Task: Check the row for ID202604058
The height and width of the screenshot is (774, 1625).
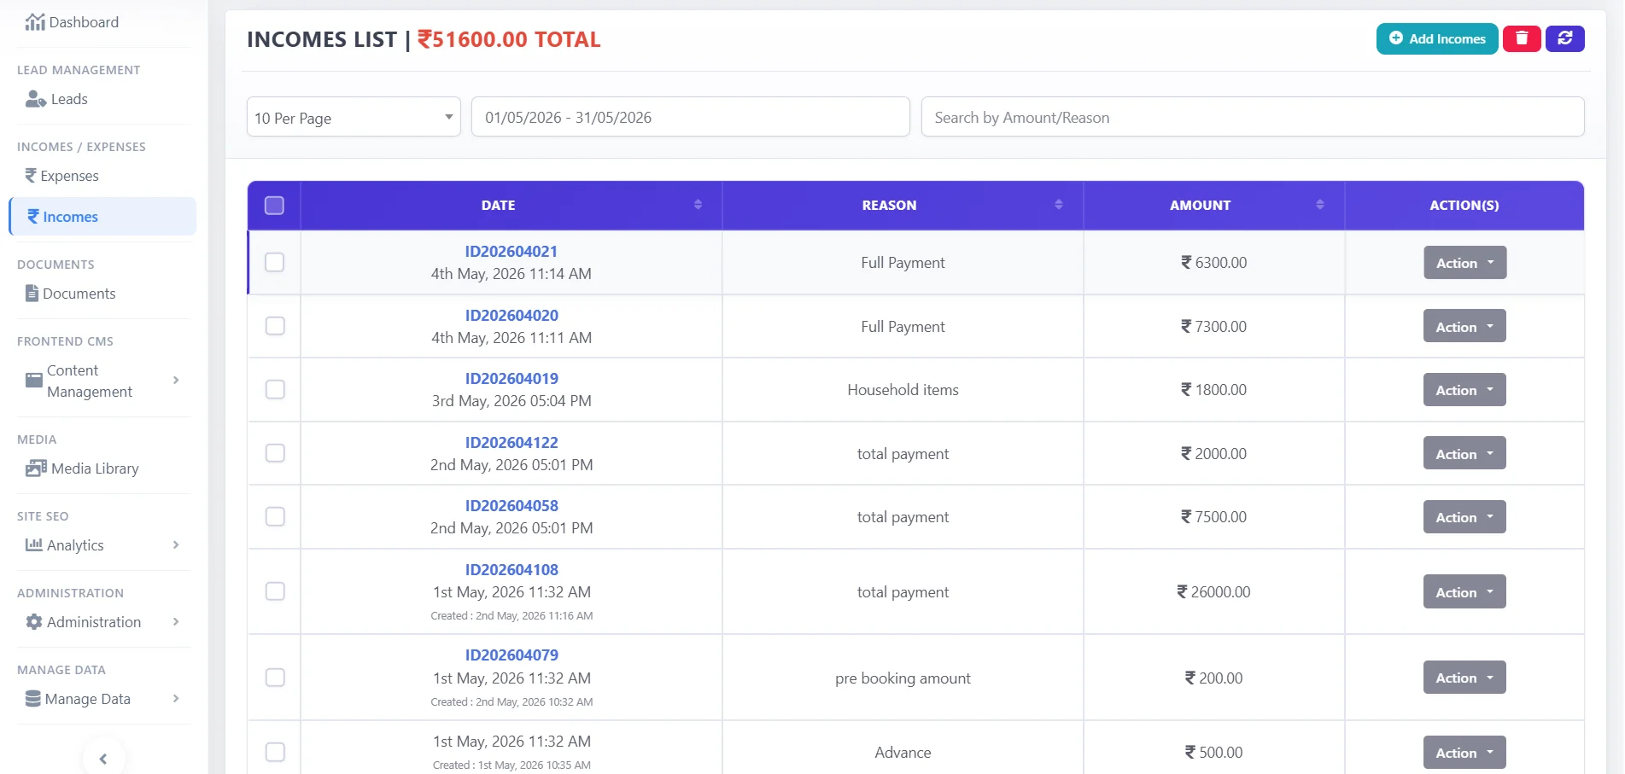Action: (275, 516)
